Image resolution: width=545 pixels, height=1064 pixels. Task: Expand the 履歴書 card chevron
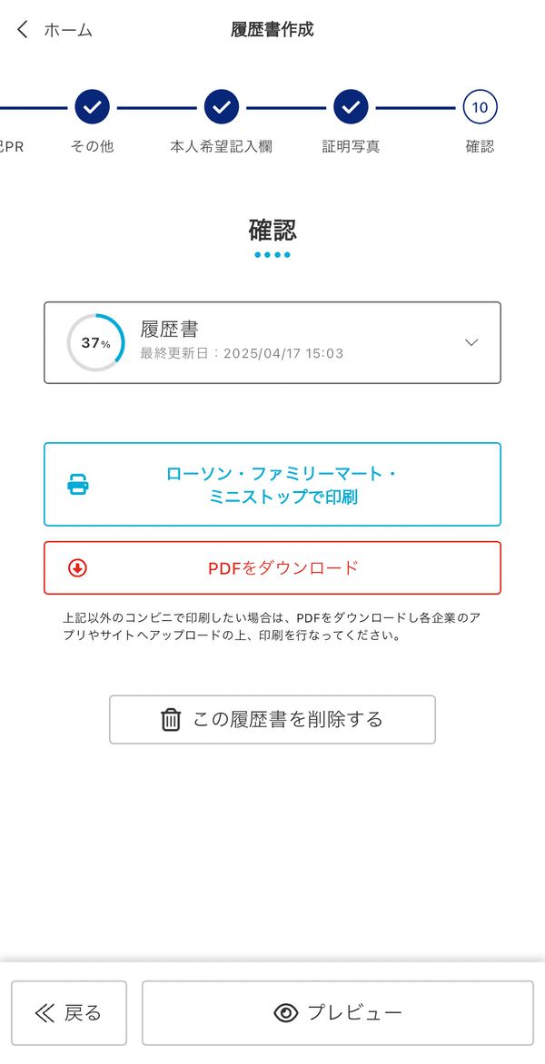pos(471,342)
